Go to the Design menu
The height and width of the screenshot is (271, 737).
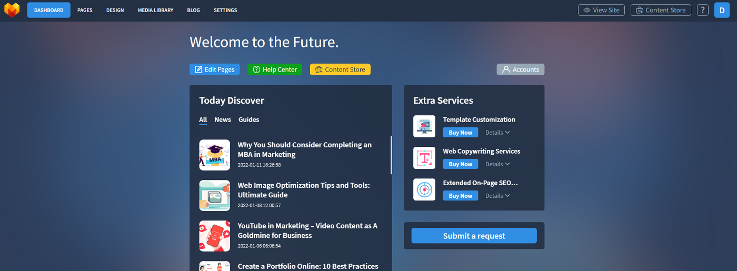115,10
